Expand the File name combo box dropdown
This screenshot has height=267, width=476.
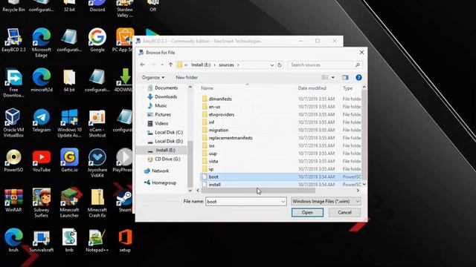click(x=283, y=202)
